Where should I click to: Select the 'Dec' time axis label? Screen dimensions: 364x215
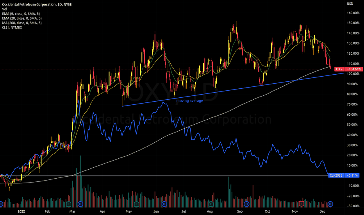(322, 211)
